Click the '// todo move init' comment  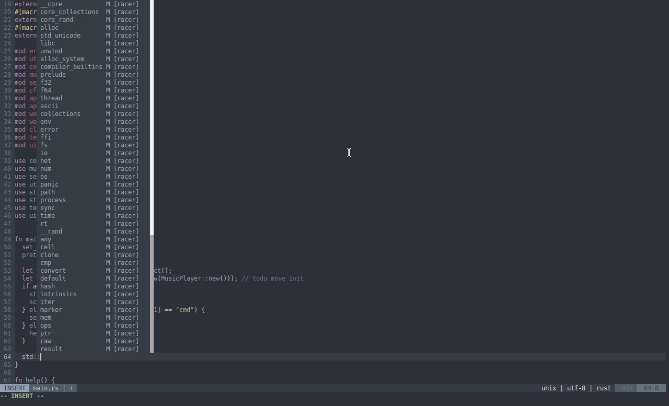(x=272, y=279)
